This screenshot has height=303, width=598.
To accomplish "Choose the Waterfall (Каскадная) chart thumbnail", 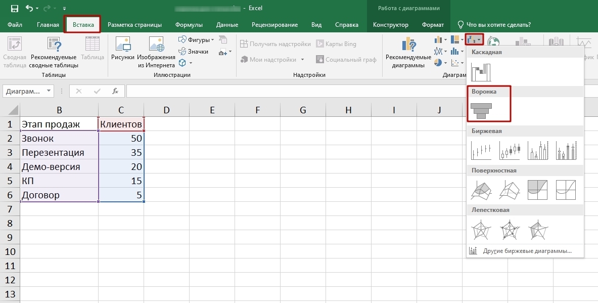I will coord(481,71).
